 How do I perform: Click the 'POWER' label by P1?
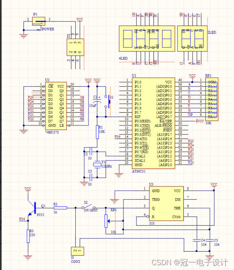coord(48,29)
